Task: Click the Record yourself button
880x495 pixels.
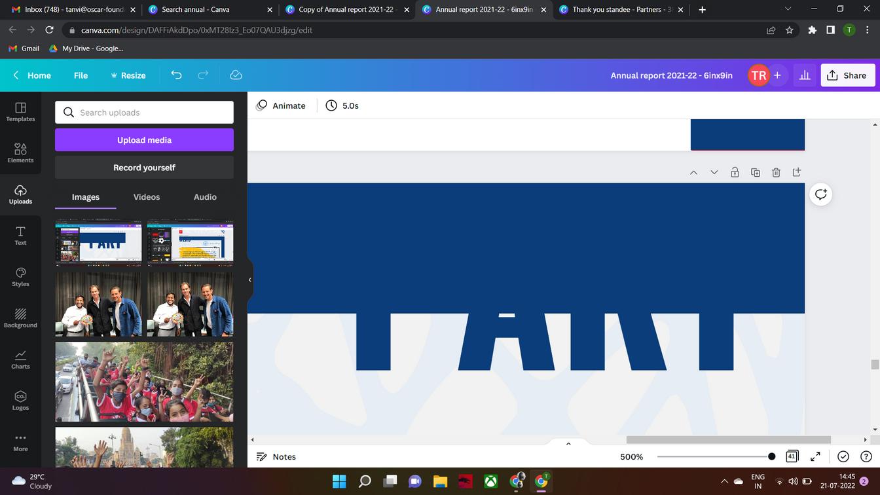Action: click(144, 168)
